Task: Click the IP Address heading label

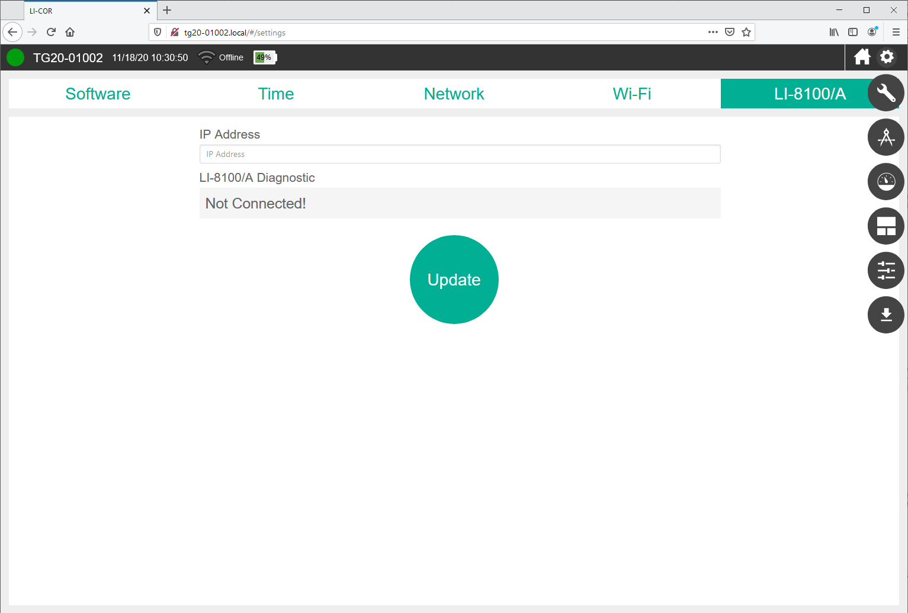Action: tap(230, 134)
